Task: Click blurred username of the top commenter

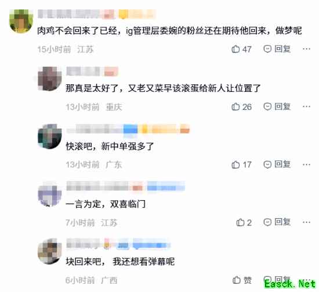Action: click(69, 14)
